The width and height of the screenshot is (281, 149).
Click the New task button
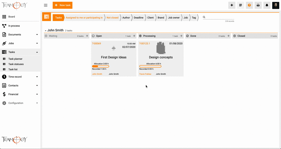point(63,5)
